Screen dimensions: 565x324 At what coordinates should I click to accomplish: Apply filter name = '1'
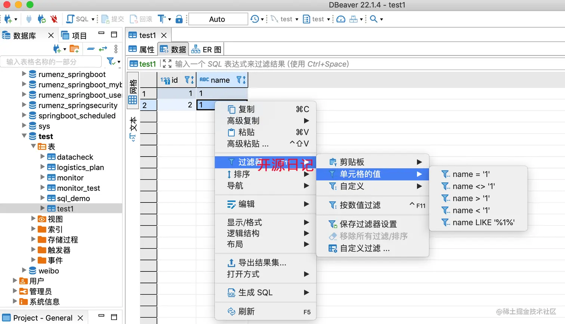coord(478,174)
